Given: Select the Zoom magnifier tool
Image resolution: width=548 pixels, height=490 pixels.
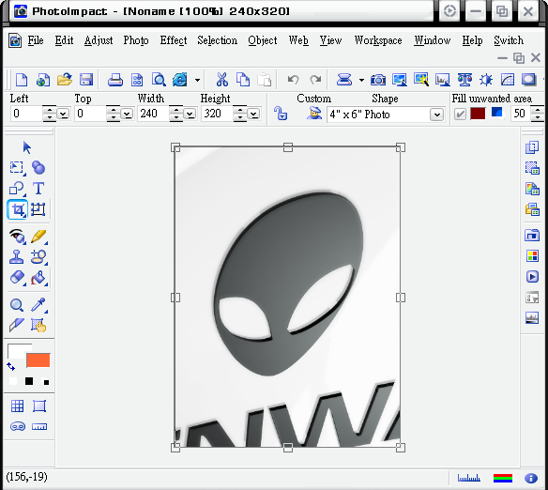Looking at the screenshot, I should (17, 305).
